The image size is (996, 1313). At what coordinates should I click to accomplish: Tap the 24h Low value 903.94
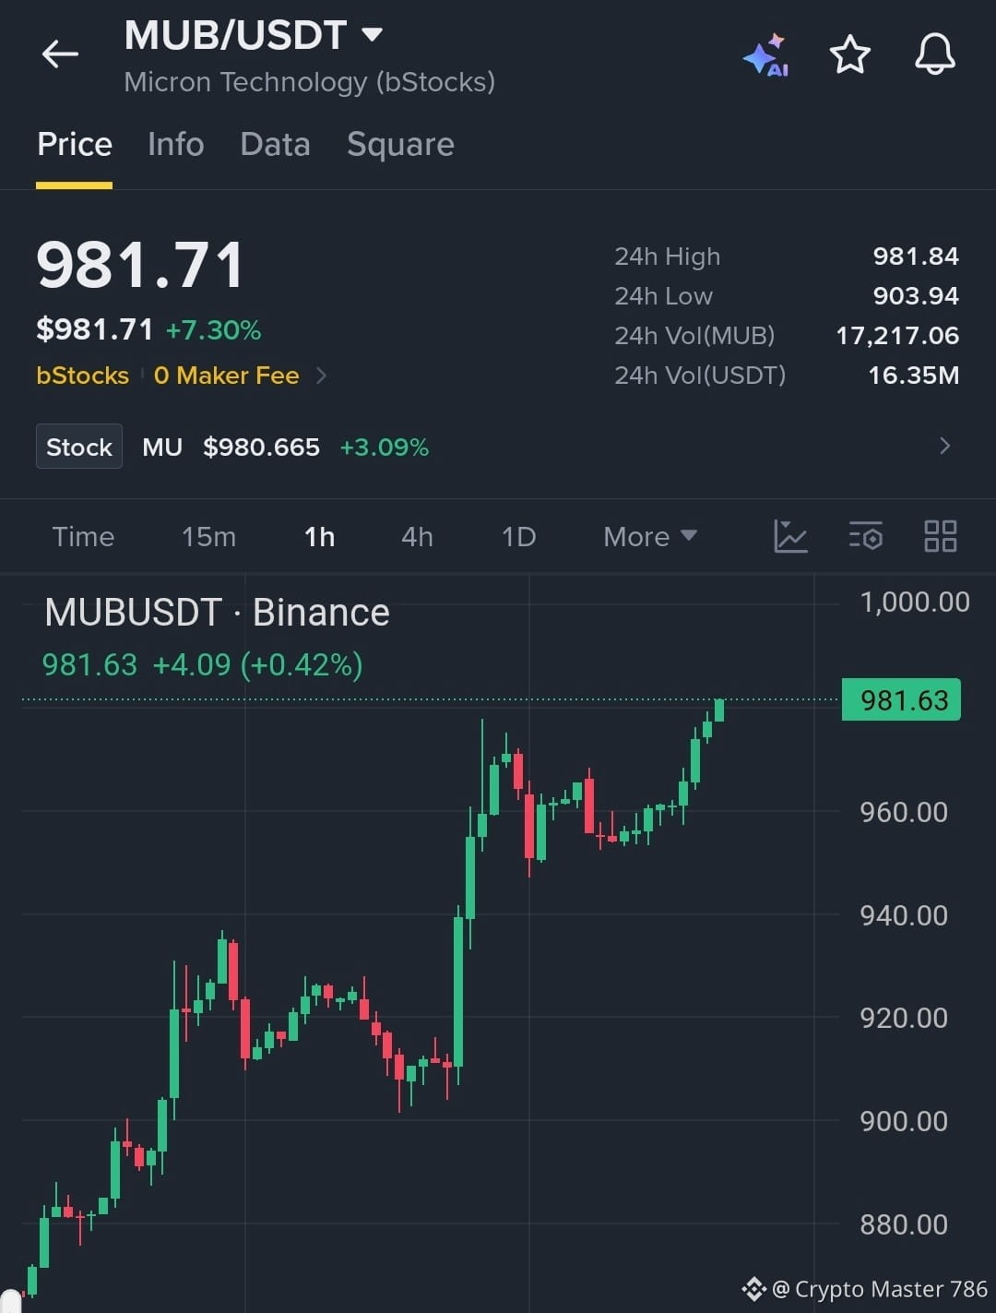coord(916,295)
